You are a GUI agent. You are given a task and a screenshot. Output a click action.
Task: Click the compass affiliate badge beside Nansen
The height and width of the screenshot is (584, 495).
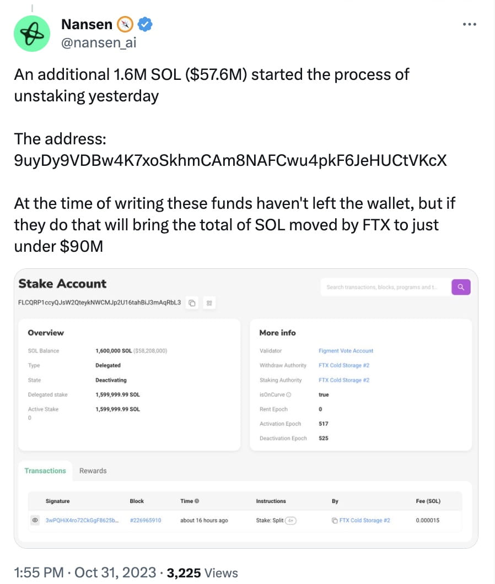coord(126,24)
